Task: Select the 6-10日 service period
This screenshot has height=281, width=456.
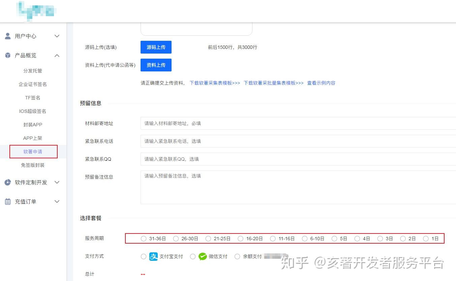Action: (305, 239)
